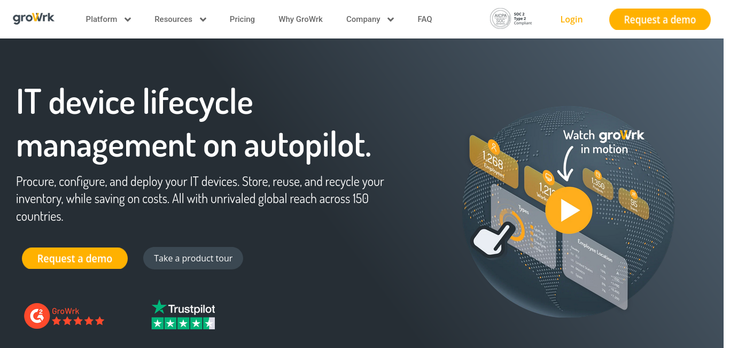Image resolution: width=730 pixels, height=348 pixels.
Task: Open the FAQ page
Action: [x=425, y=19]
